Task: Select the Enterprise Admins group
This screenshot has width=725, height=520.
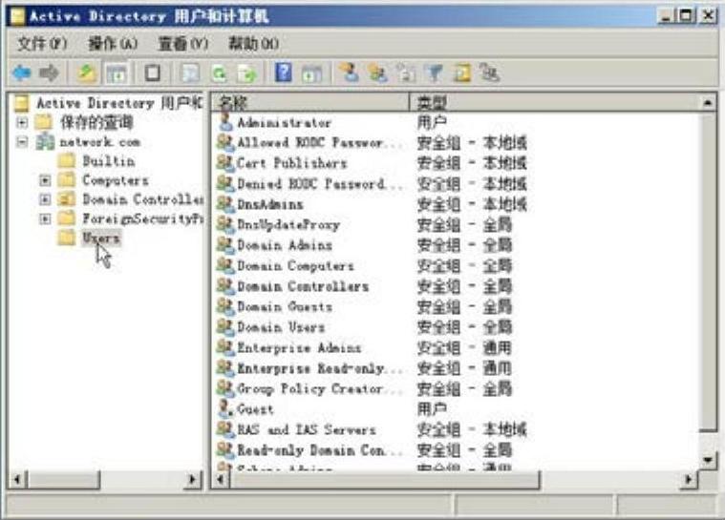Action: point(299,347)
